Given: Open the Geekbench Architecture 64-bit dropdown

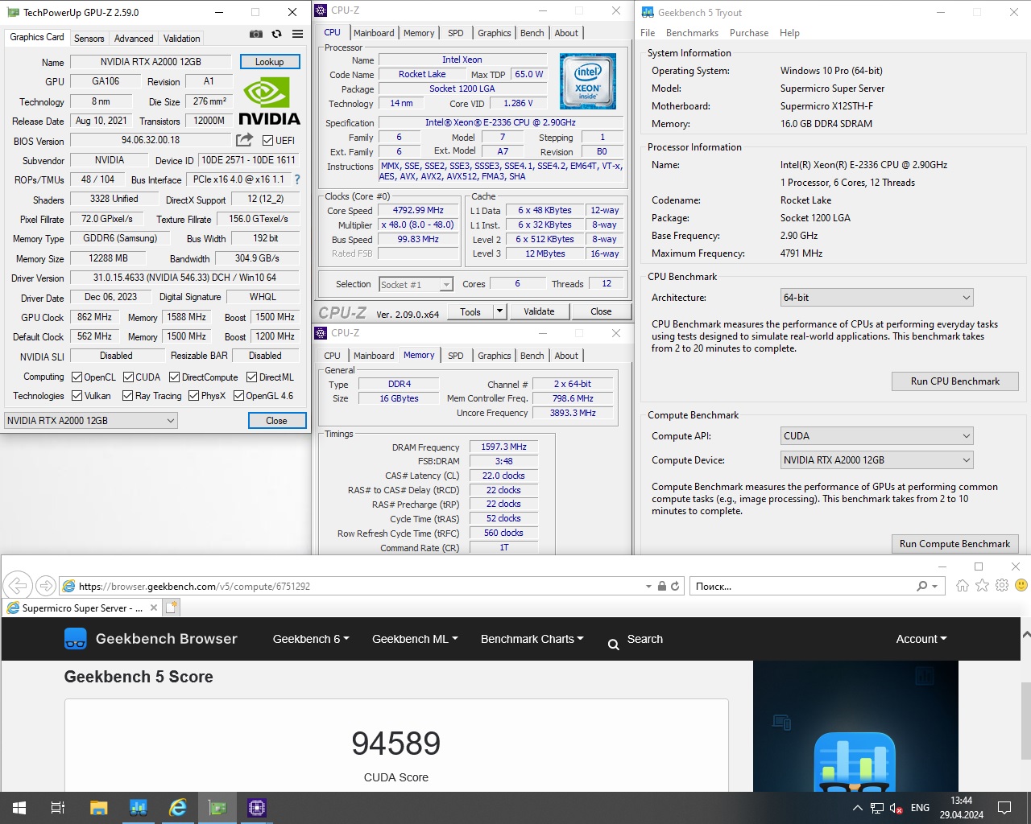Looking at the screenshot, I should click(x=876, y=298).
